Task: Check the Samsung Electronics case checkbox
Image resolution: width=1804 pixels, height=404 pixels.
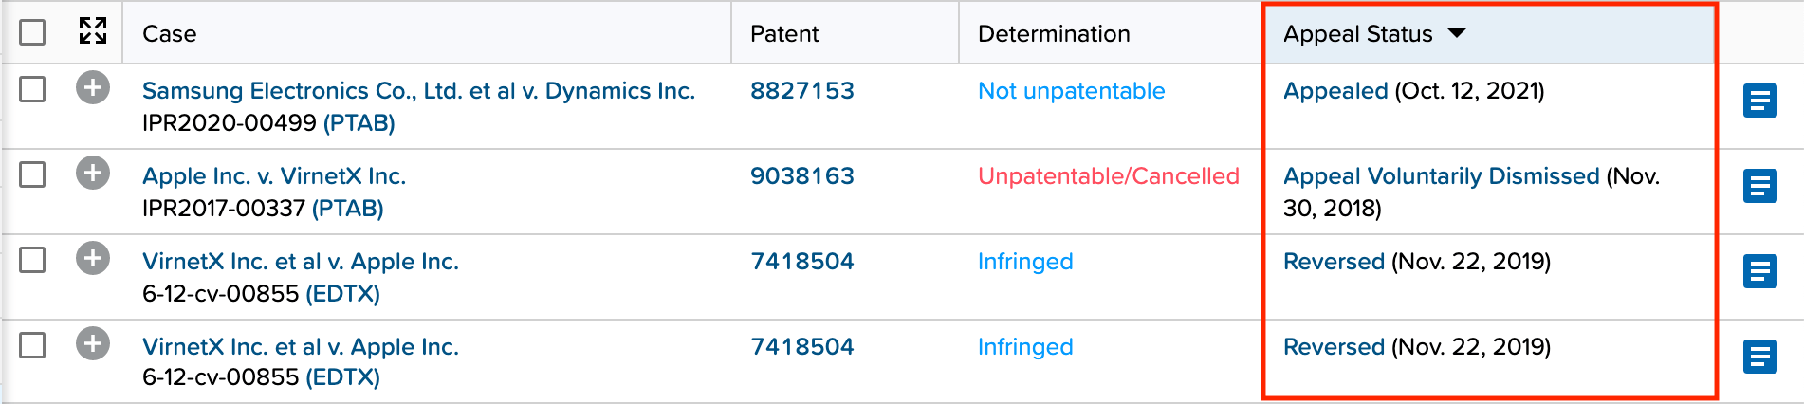Action: 32,89
